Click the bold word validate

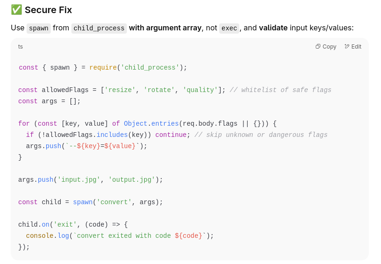point(273,28)
